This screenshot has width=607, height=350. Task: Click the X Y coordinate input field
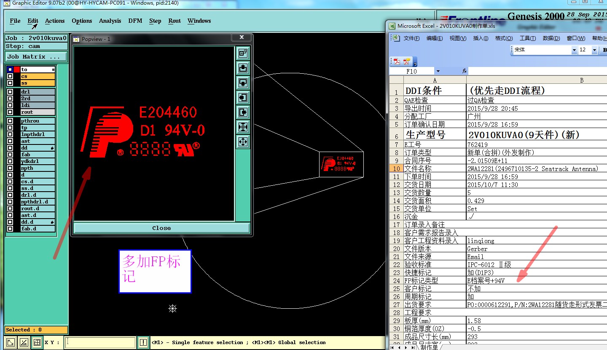click(101, 342)
